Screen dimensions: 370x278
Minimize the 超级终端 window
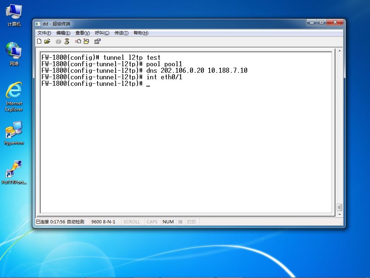tap(312, 22)
